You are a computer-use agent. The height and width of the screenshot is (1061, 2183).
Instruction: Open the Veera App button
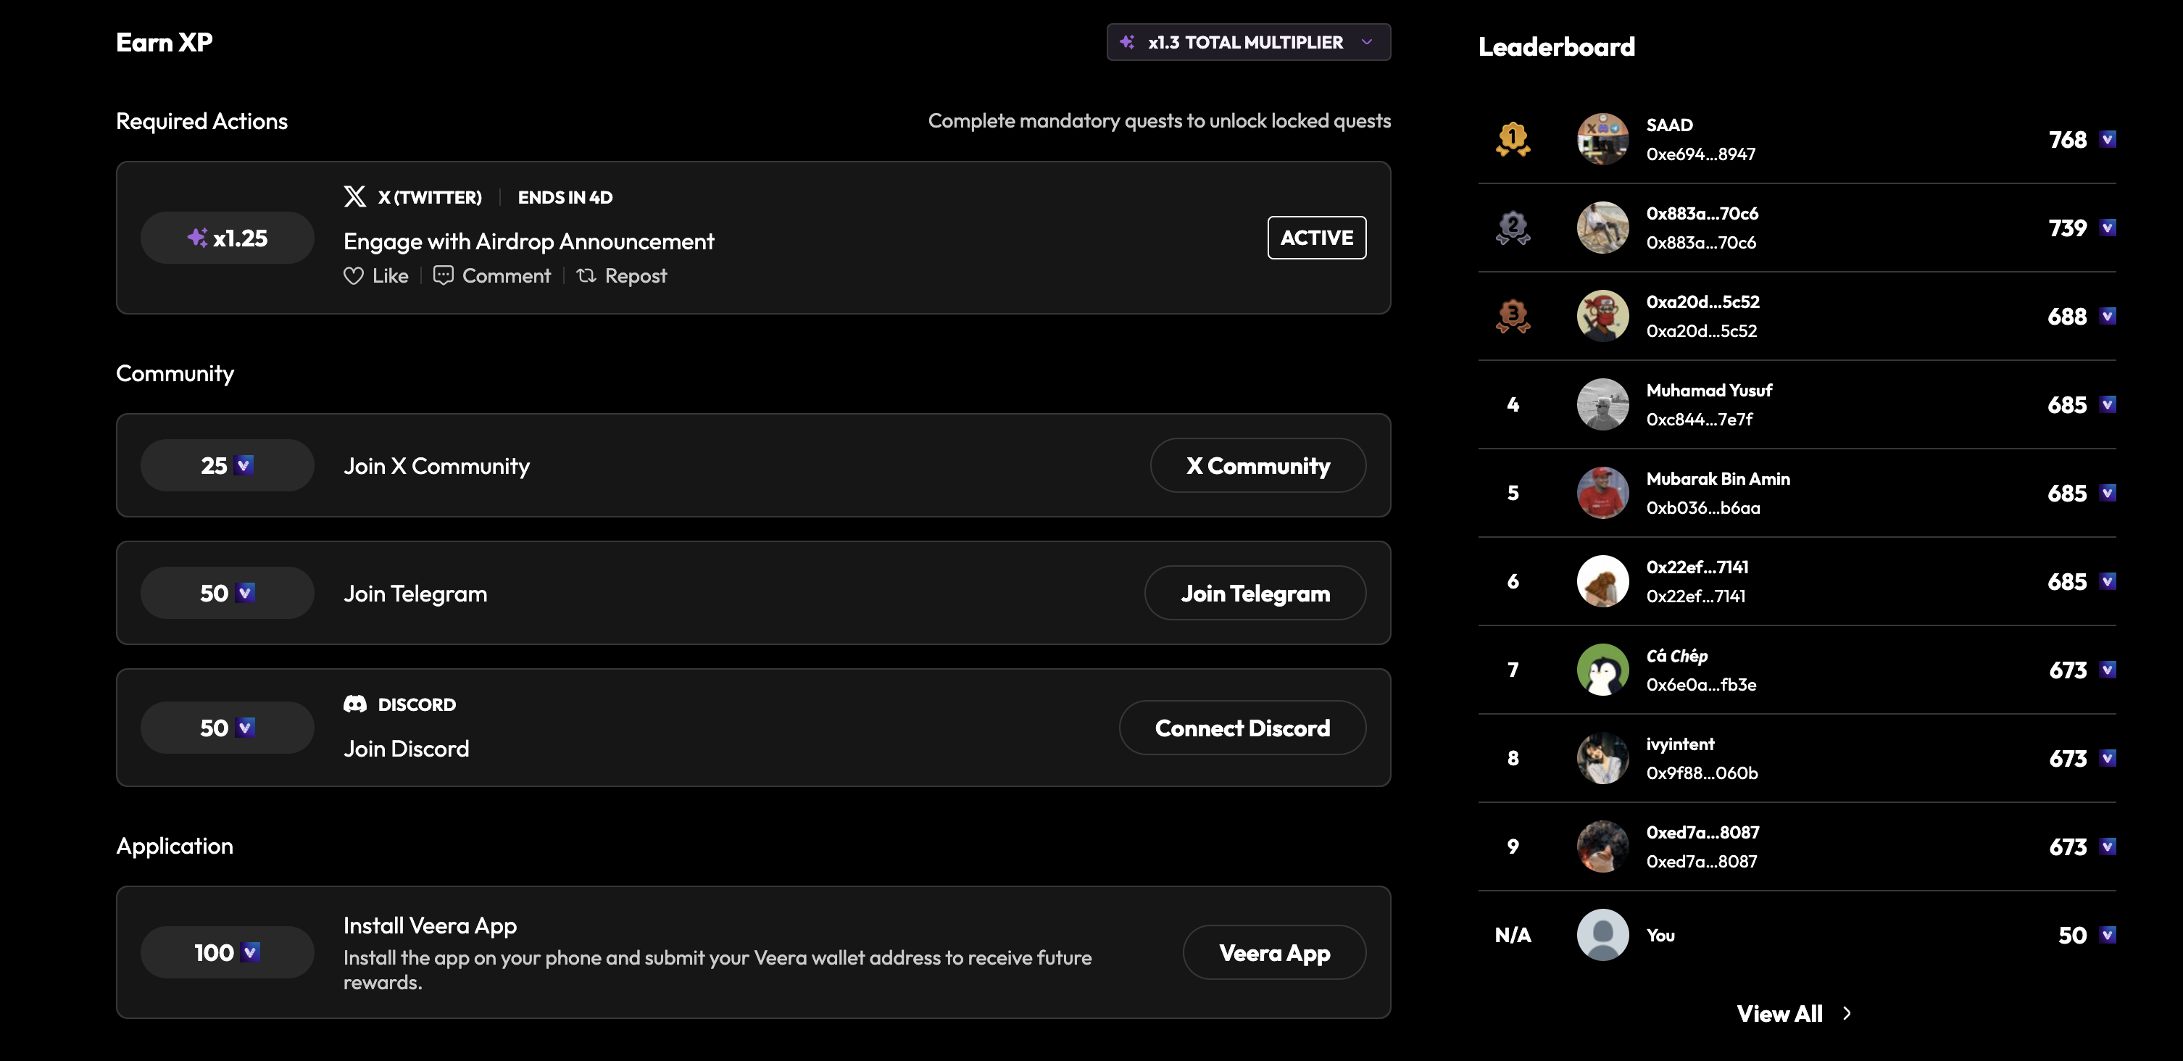(x=1273, y=952)
